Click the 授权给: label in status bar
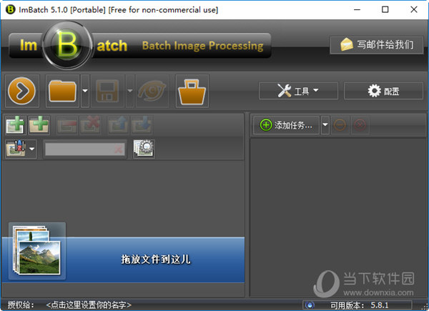This screenshot has width=429, height=311. click(21, 305)
